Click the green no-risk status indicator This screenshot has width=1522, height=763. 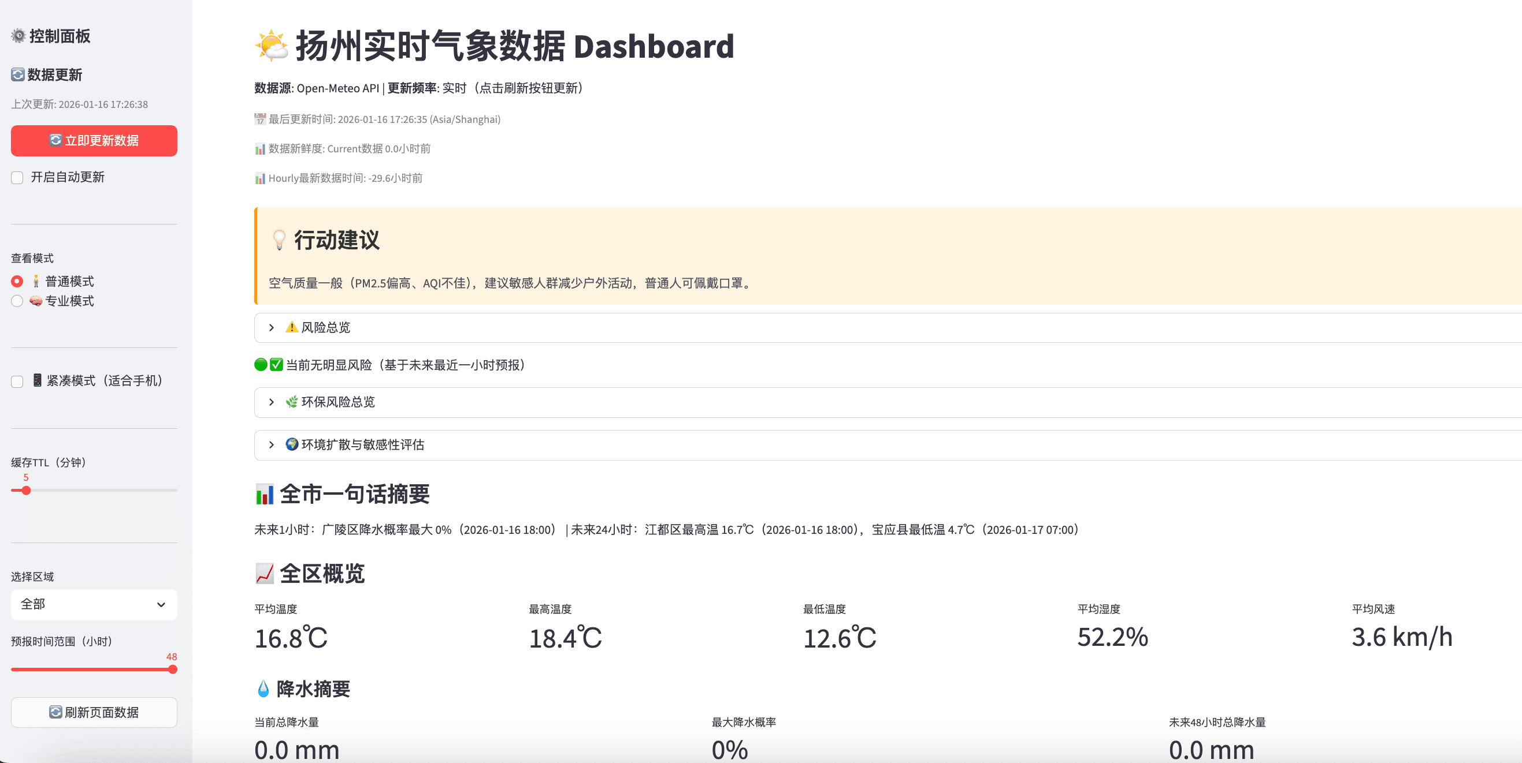[260, 365]
